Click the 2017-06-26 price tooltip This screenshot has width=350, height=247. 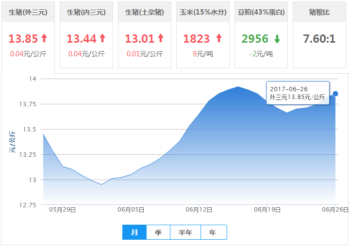tap(298, 93)
